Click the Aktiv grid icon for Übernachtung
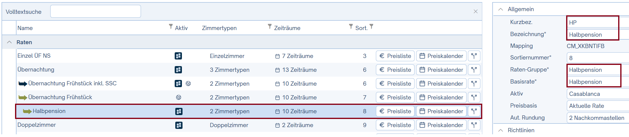 point(178,70)
